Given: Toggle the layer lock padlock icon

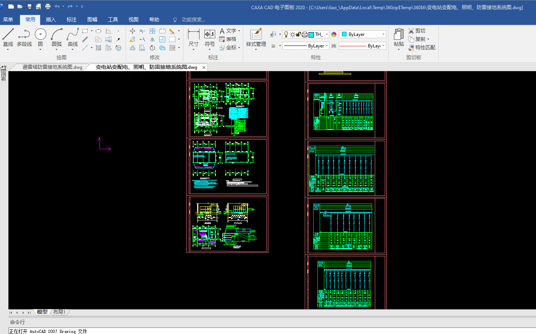Looking at the screenshot, I should [298, 34].
